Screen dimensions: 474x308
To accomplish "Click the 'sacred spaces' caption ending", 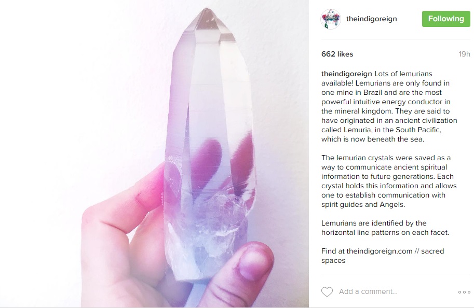I will point(383,256).
